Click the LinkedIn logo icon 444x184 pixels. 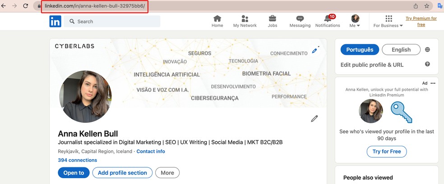(55, 22)
